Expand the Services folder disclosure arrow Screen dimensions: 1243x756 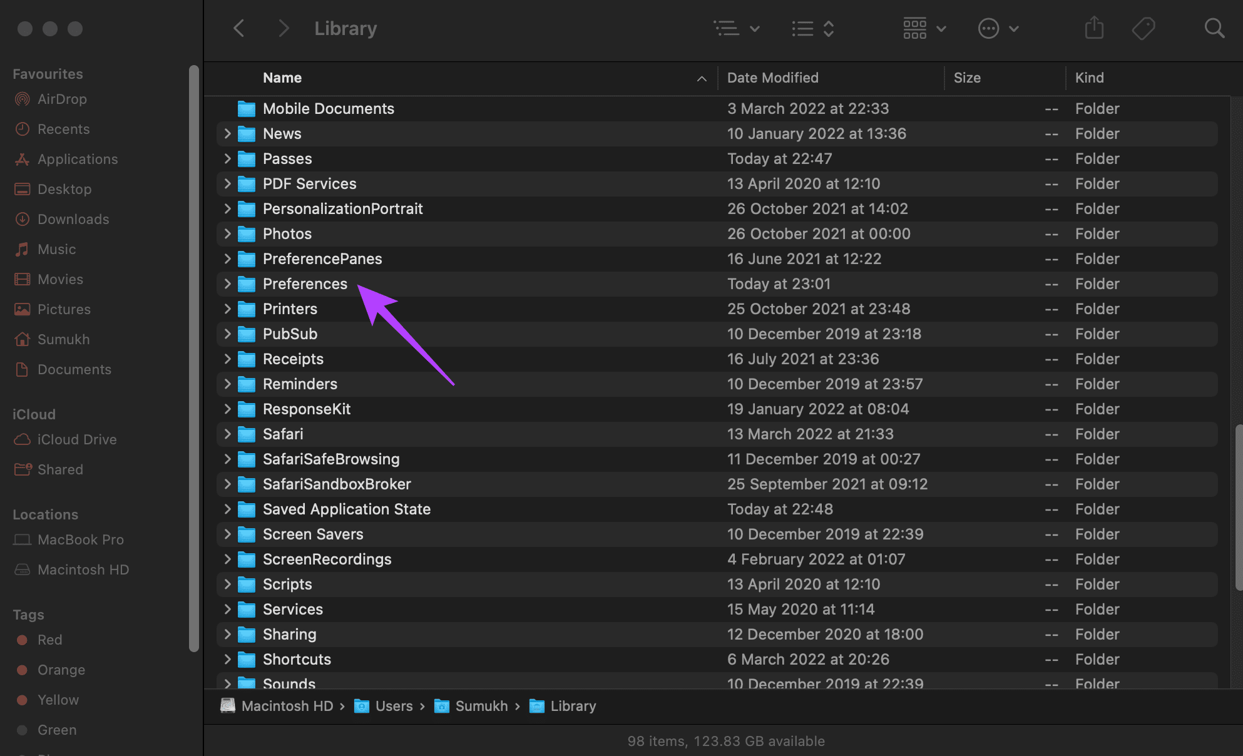[x=227, y=609]
